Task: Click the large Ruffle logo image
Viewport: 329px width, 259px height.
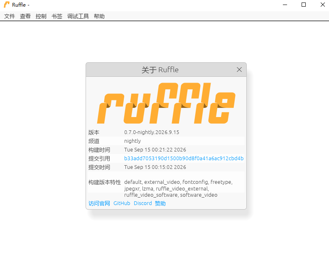Action: point(166,103)
